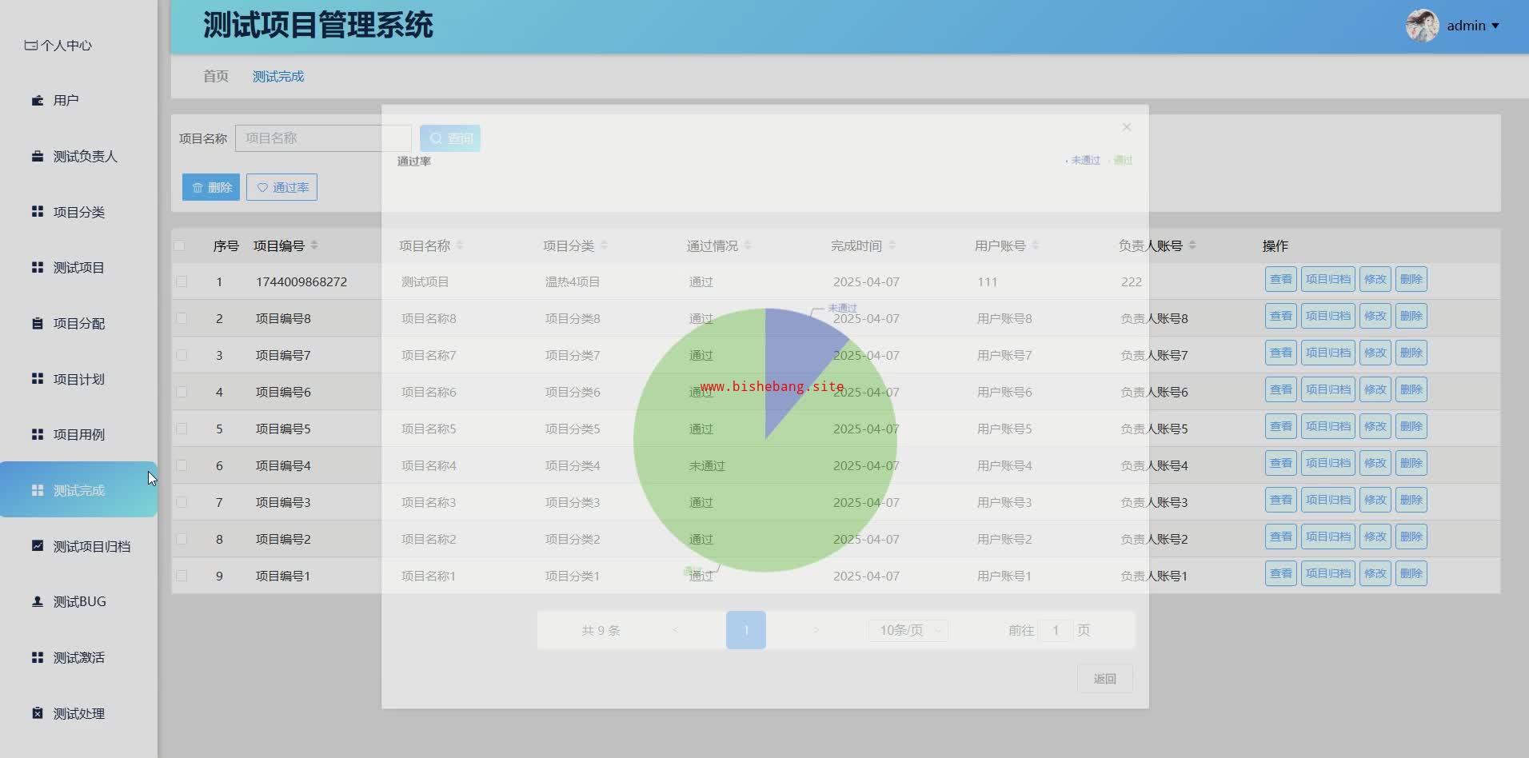Viewport: 1529px width, 758px height.
Task: Expand the 10条/页 page size dropdown
Action: (x=908, y=630)
